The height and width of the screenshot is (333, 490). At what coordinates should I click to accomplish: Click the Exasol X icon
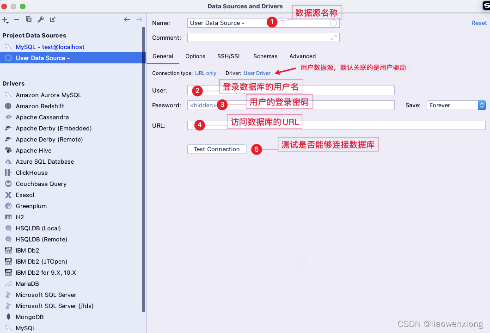pyautogui.click(x=8, y=195)
